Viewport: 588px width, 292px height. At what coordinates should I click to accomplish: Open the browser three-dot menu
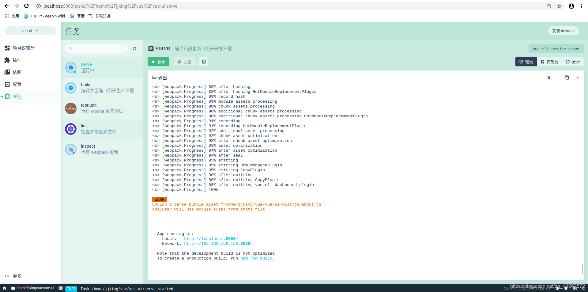tap(581, 6)
